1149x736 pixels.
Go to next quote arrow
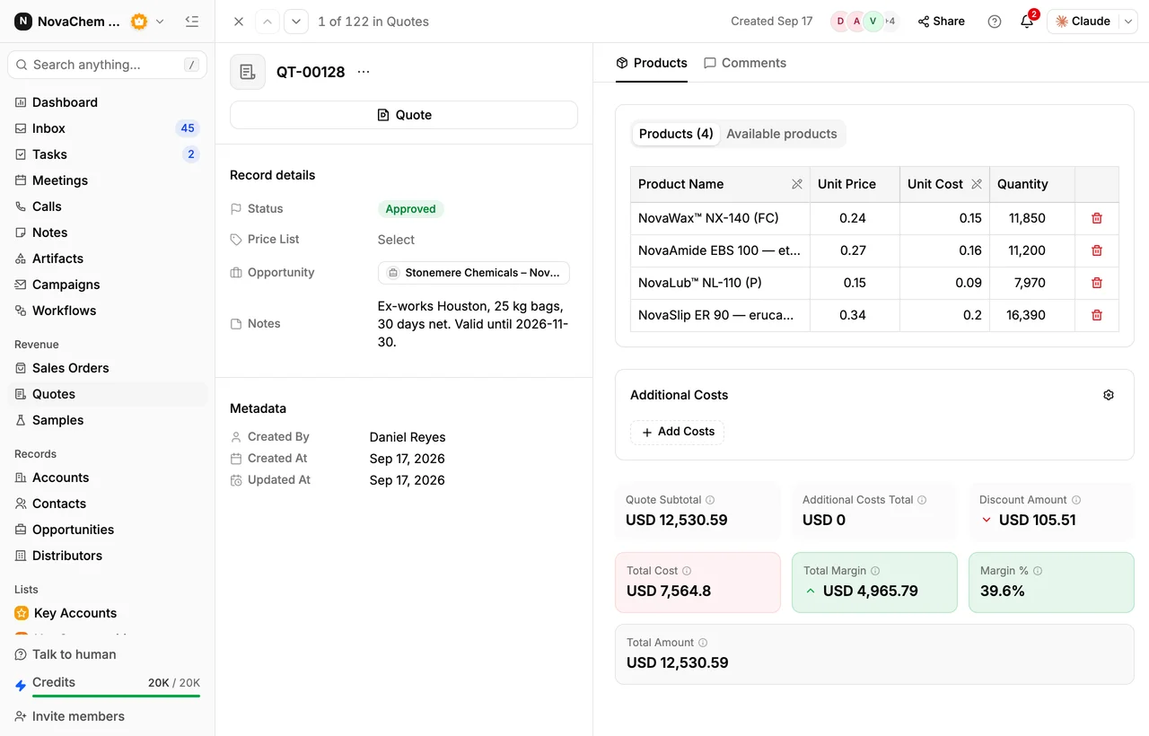296,22
